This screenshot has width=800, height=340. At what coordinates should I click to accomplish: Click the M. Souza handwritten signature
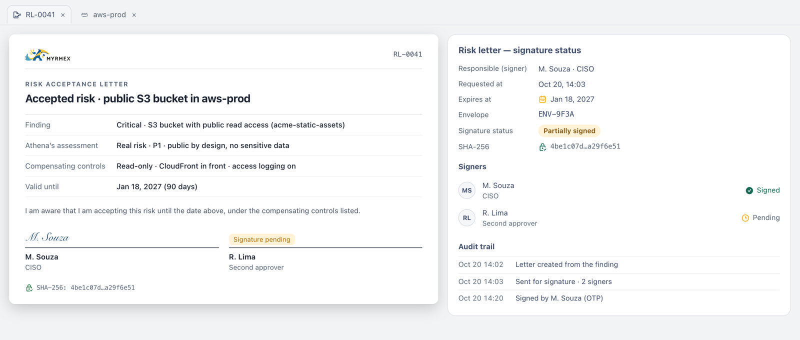(47, 237)
